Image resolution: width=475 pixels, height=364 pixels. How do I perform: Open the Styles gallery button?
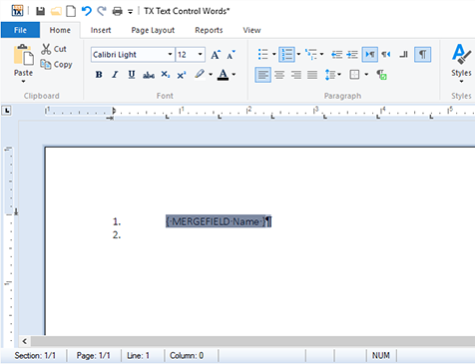[x=461, y=63]
